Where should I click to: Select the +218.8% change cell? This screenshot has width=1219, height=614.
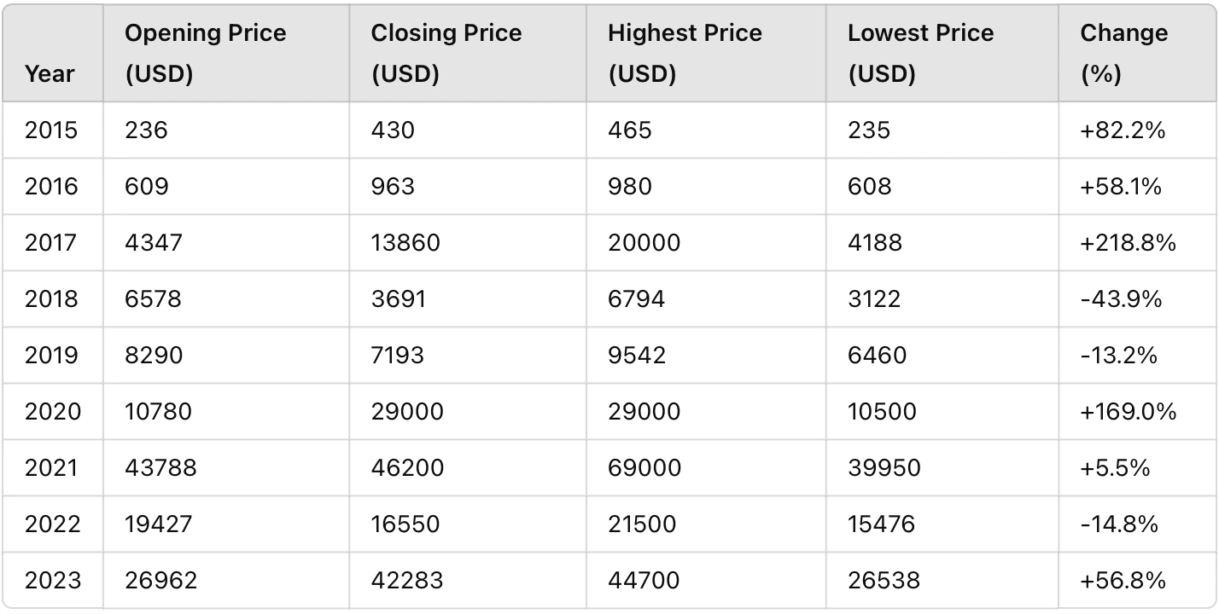pos(1128,243)
